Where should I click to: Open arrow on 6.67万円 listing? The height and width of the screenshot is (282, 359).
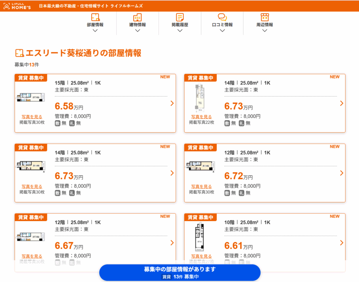coord(172,243)
